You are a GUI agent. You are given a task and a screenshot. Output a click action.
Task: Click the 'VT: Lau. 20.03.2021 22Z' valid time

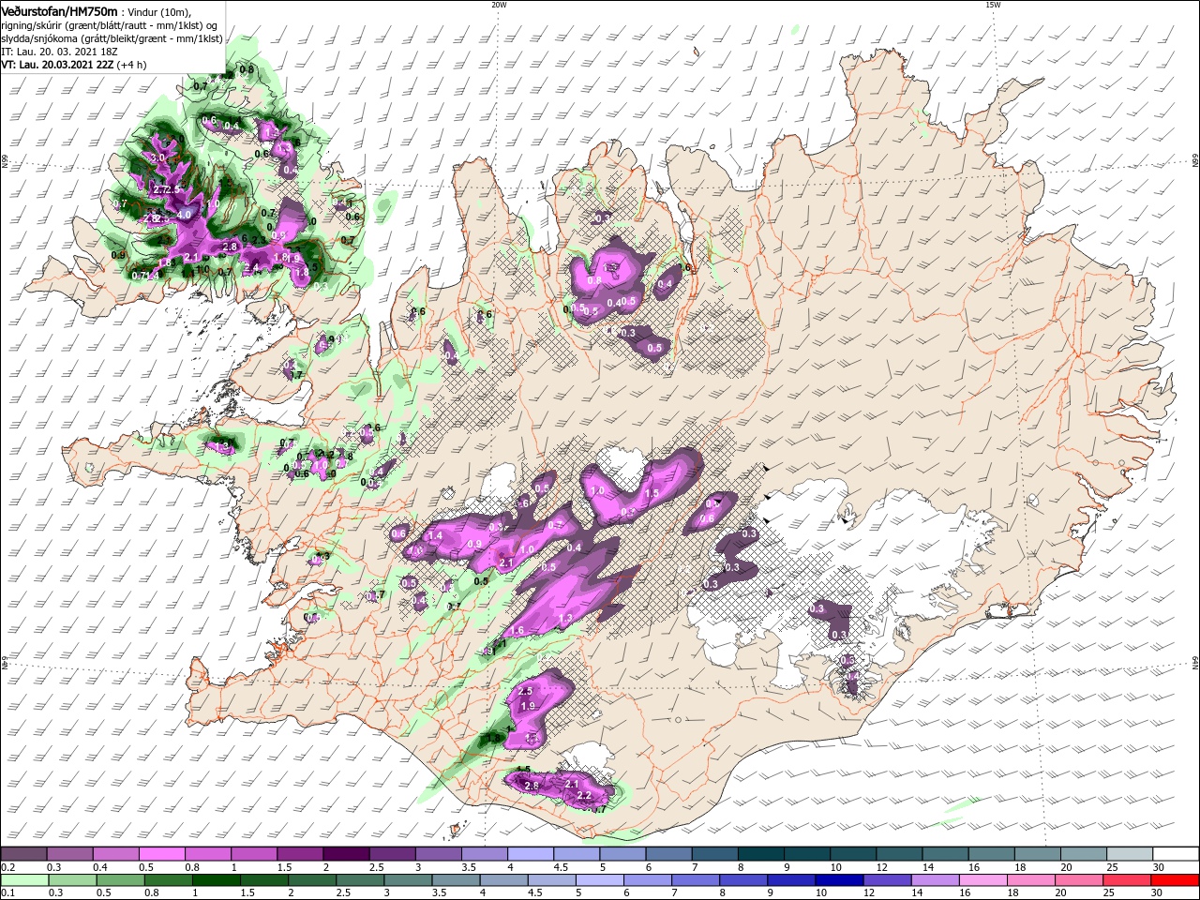[57, 65]
